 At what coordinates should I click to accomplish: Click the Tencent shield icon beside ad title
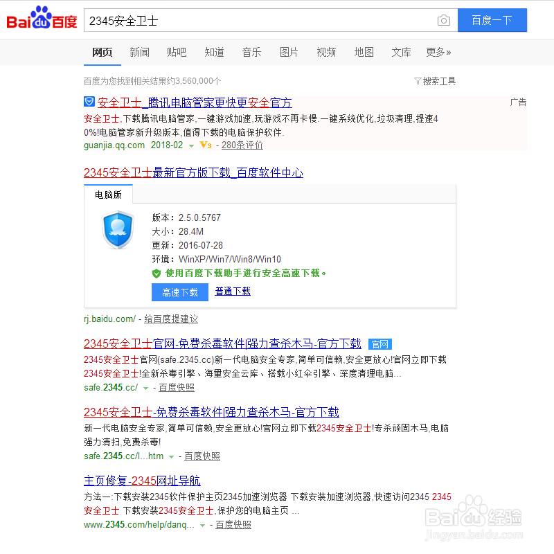pos(89,102)
